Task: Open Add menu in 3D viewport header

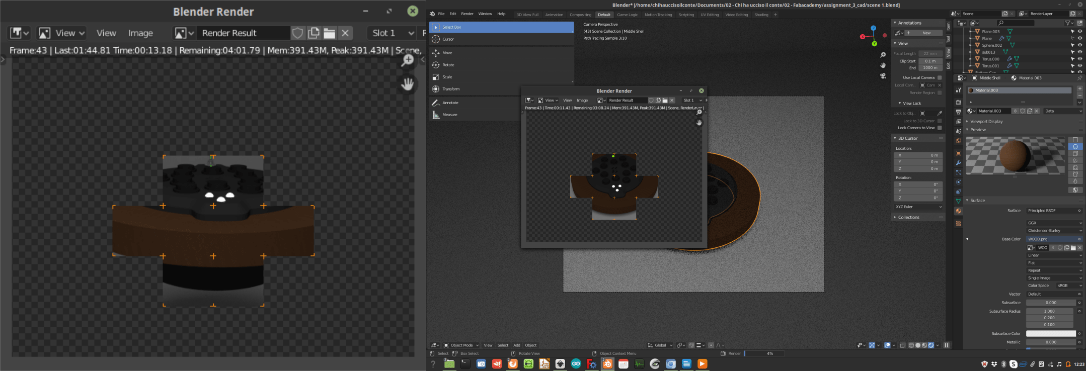Action: [517, 345]
